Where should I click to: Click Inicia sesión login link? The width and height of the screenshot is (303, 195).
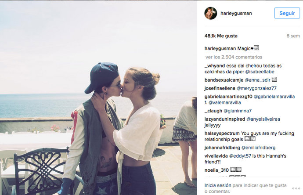click(218, 185)
